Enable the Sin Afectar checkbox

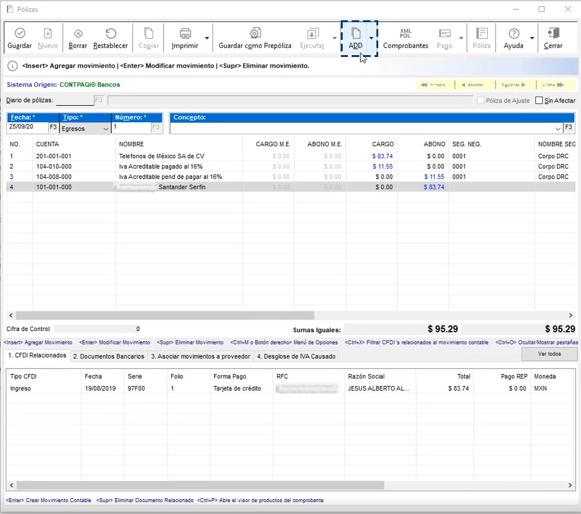point(539,101)
